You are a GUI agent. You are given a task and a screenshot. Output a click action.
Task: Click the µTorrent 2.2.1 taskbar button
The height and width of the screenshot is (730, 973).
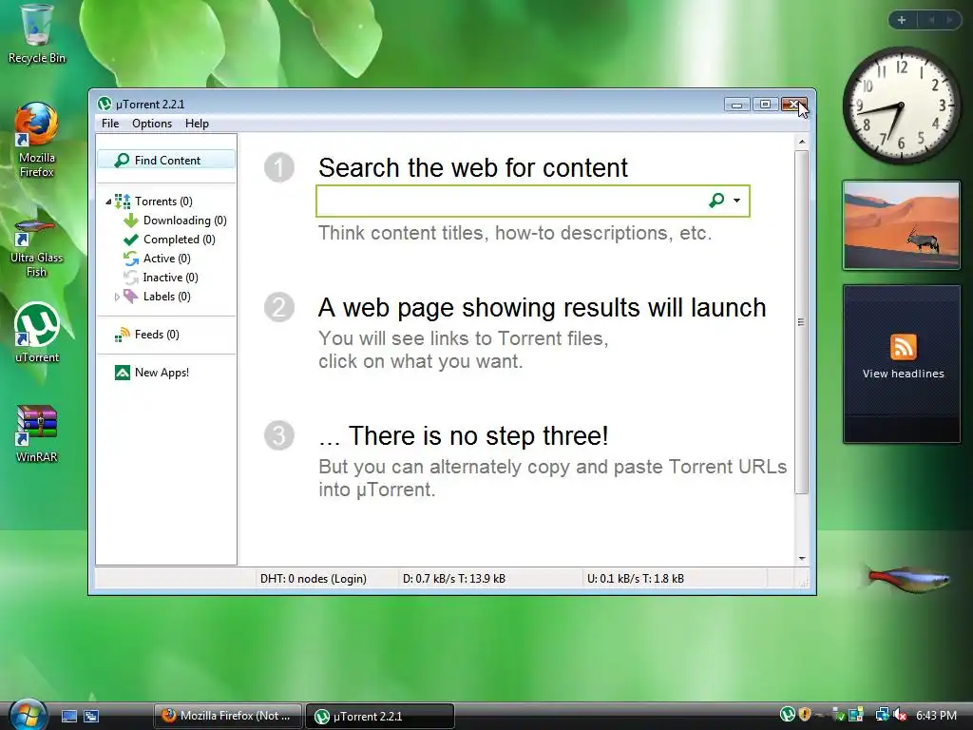point(380,716)
